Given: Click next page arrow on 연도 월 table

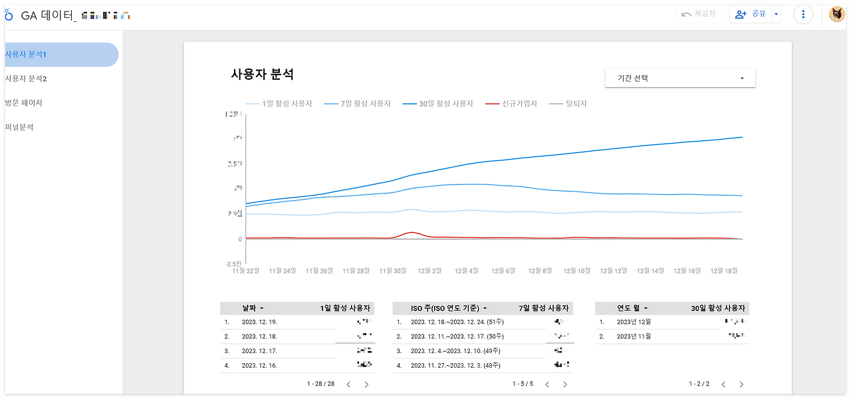Looking at the screenshot, I should tap(741, 384).
